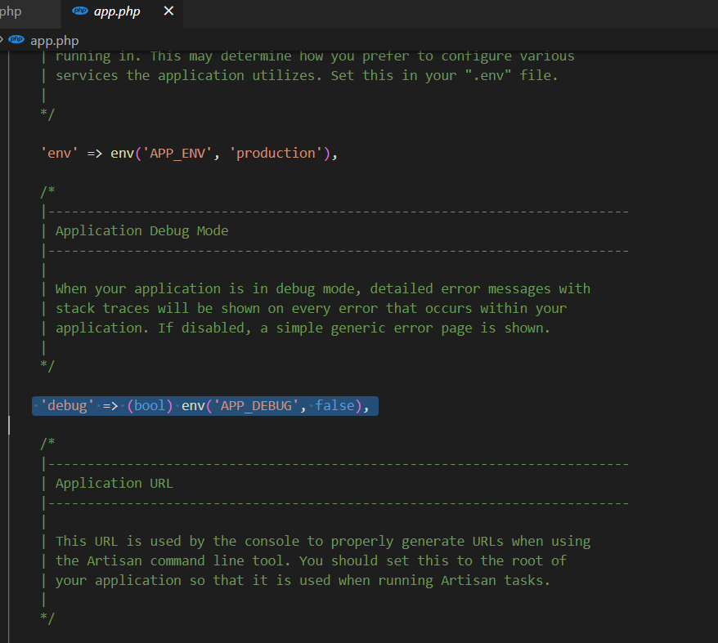
Task: Click the PHP icon in the breadcrumb bar
Action: coord(16,40)
